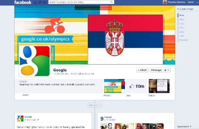
Task: Toggle the Liked button
Action: 142,70
